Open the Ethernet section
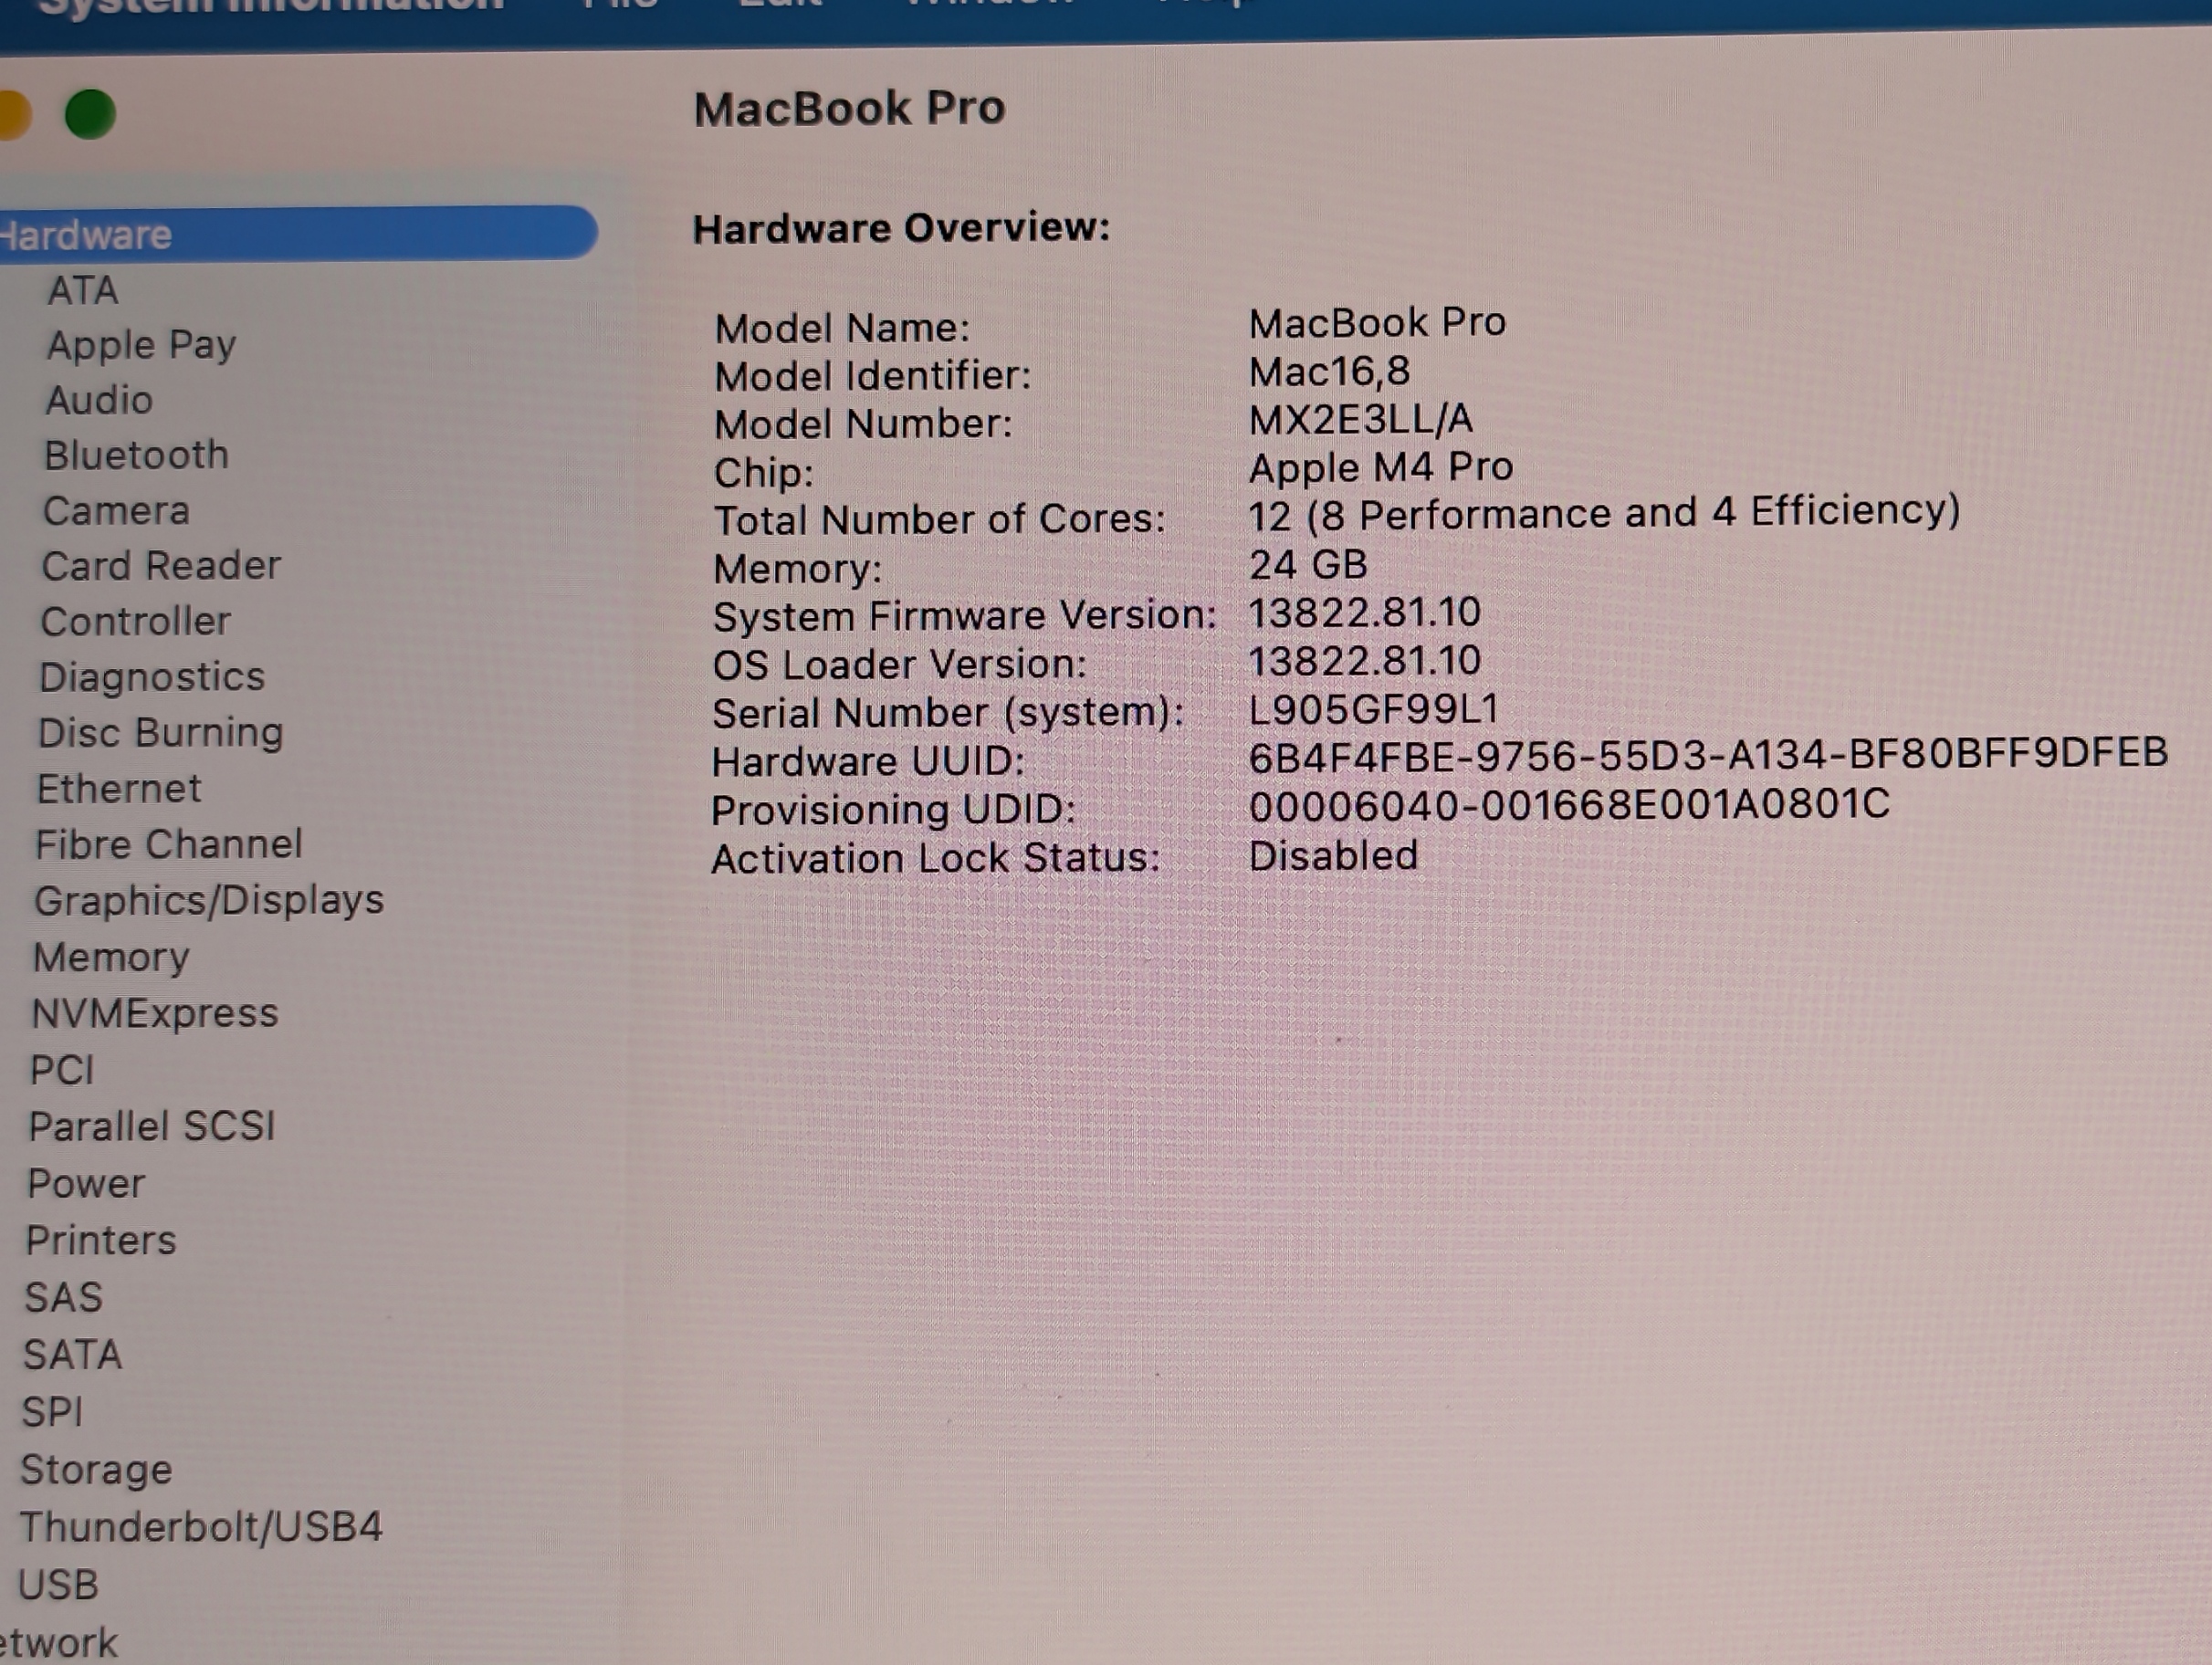This screenshot has width=2212, height=1665. (119, 789)
